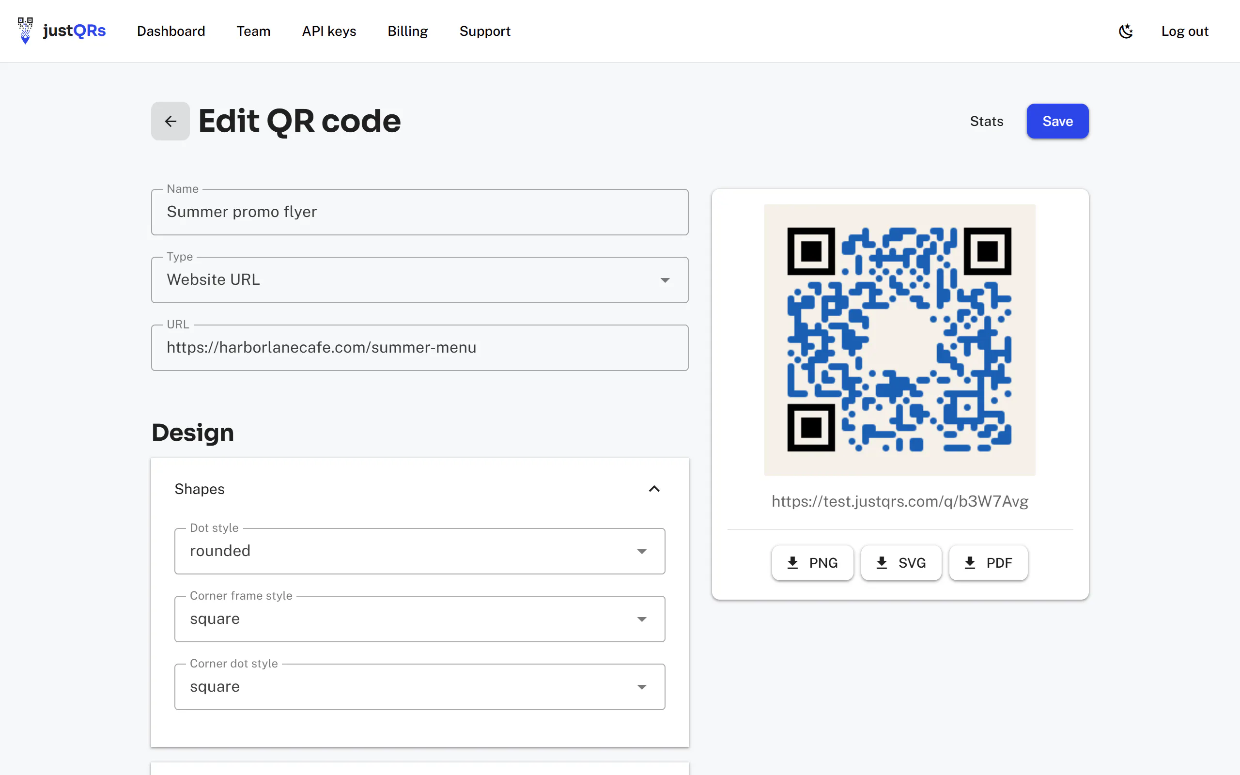Screen dimensions: 1240x775
Task: Go back using the arrow button
Action: (x=170, y=121)
